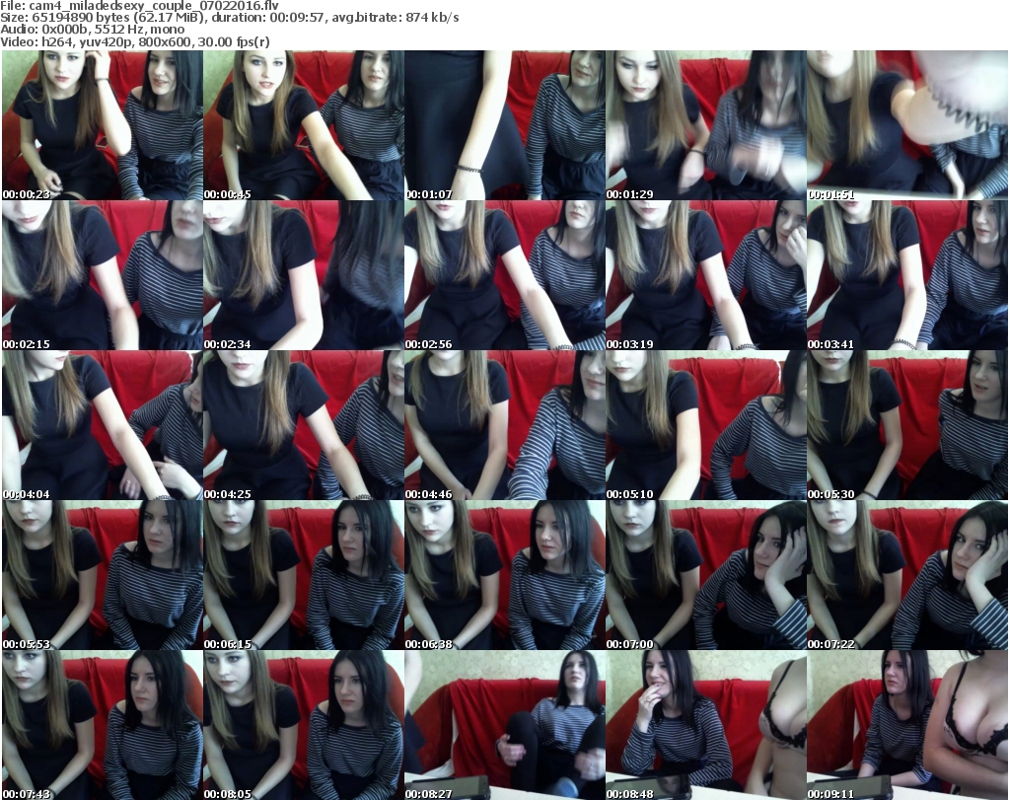Select the thumbnail marked 00:07:22
This screenshot has width=1010, height=800.
(907, 575)
